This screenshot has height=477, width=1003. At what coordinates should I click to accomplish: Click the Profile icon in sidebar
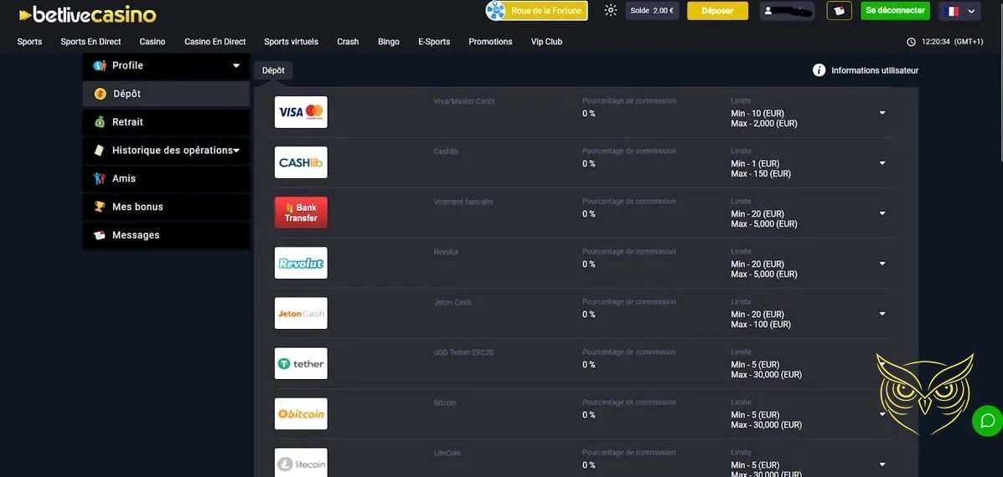click(x=99, y=65)
